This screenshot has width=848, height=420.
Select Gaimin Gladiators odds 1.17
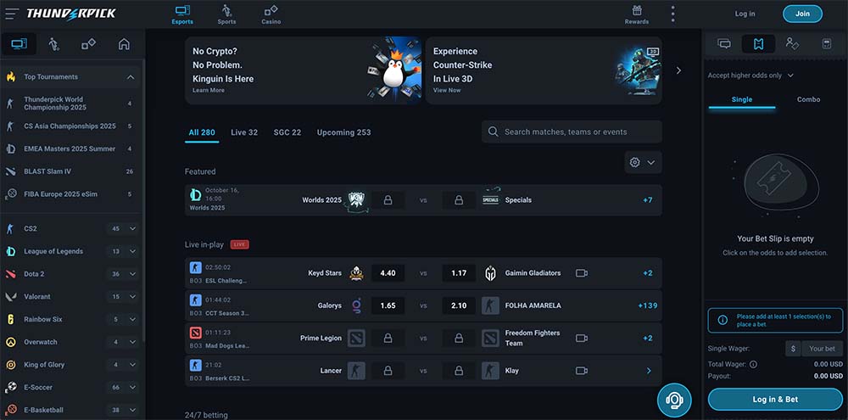459,273
